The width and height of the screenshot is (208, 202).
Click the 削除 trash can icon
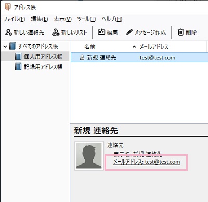[x=180, y=32]
